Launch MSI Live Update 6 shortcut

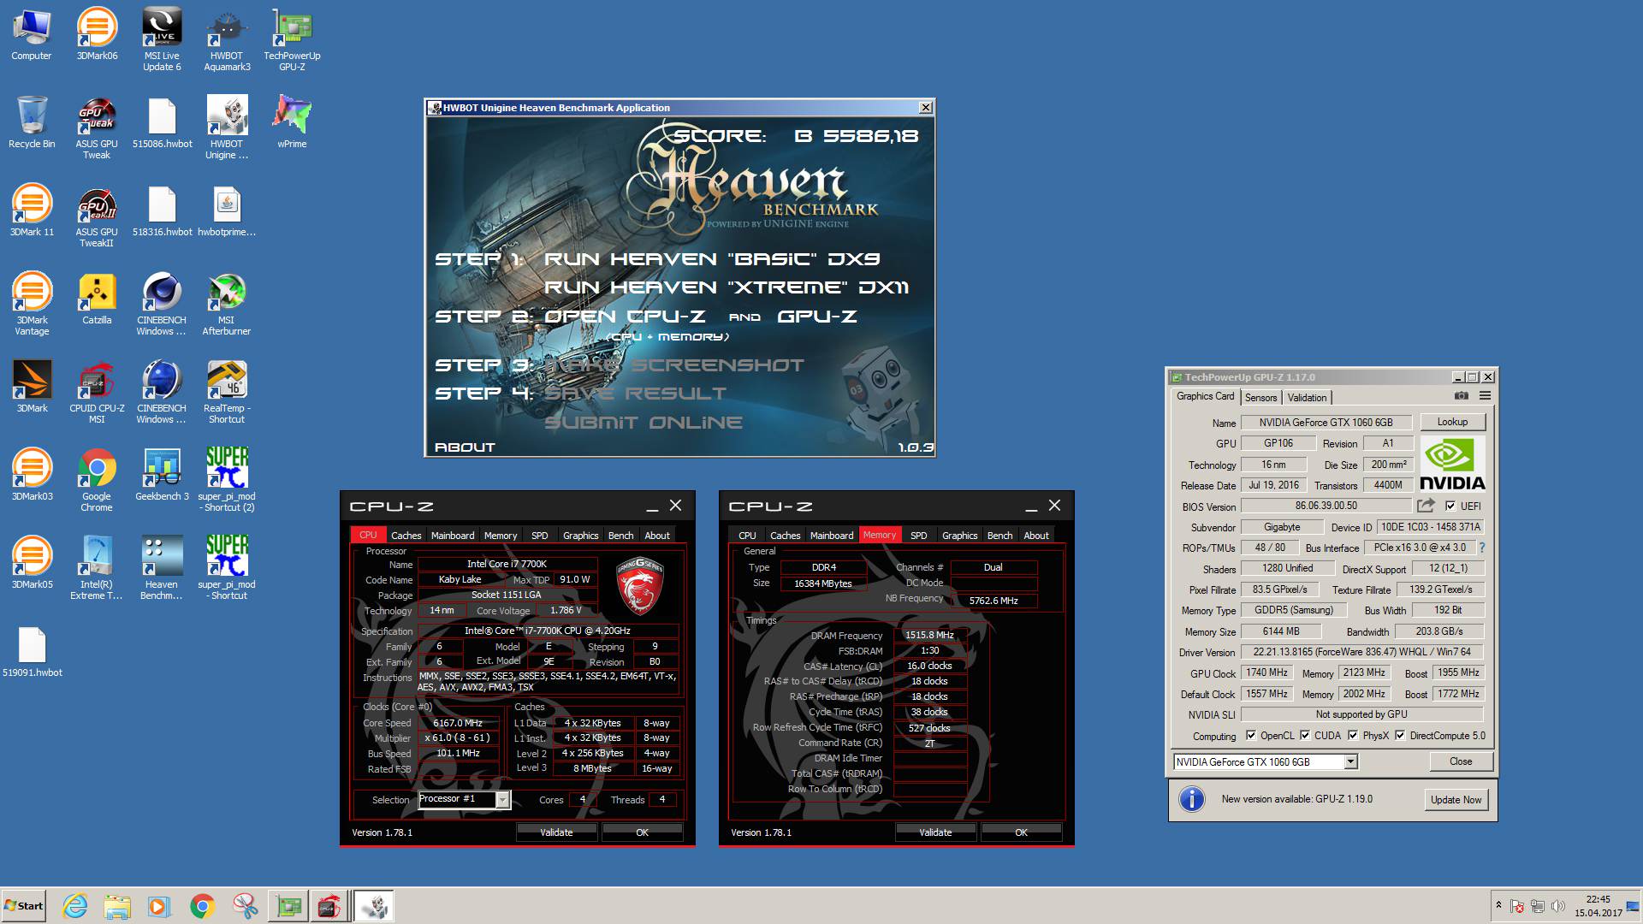tap(162, 39)
